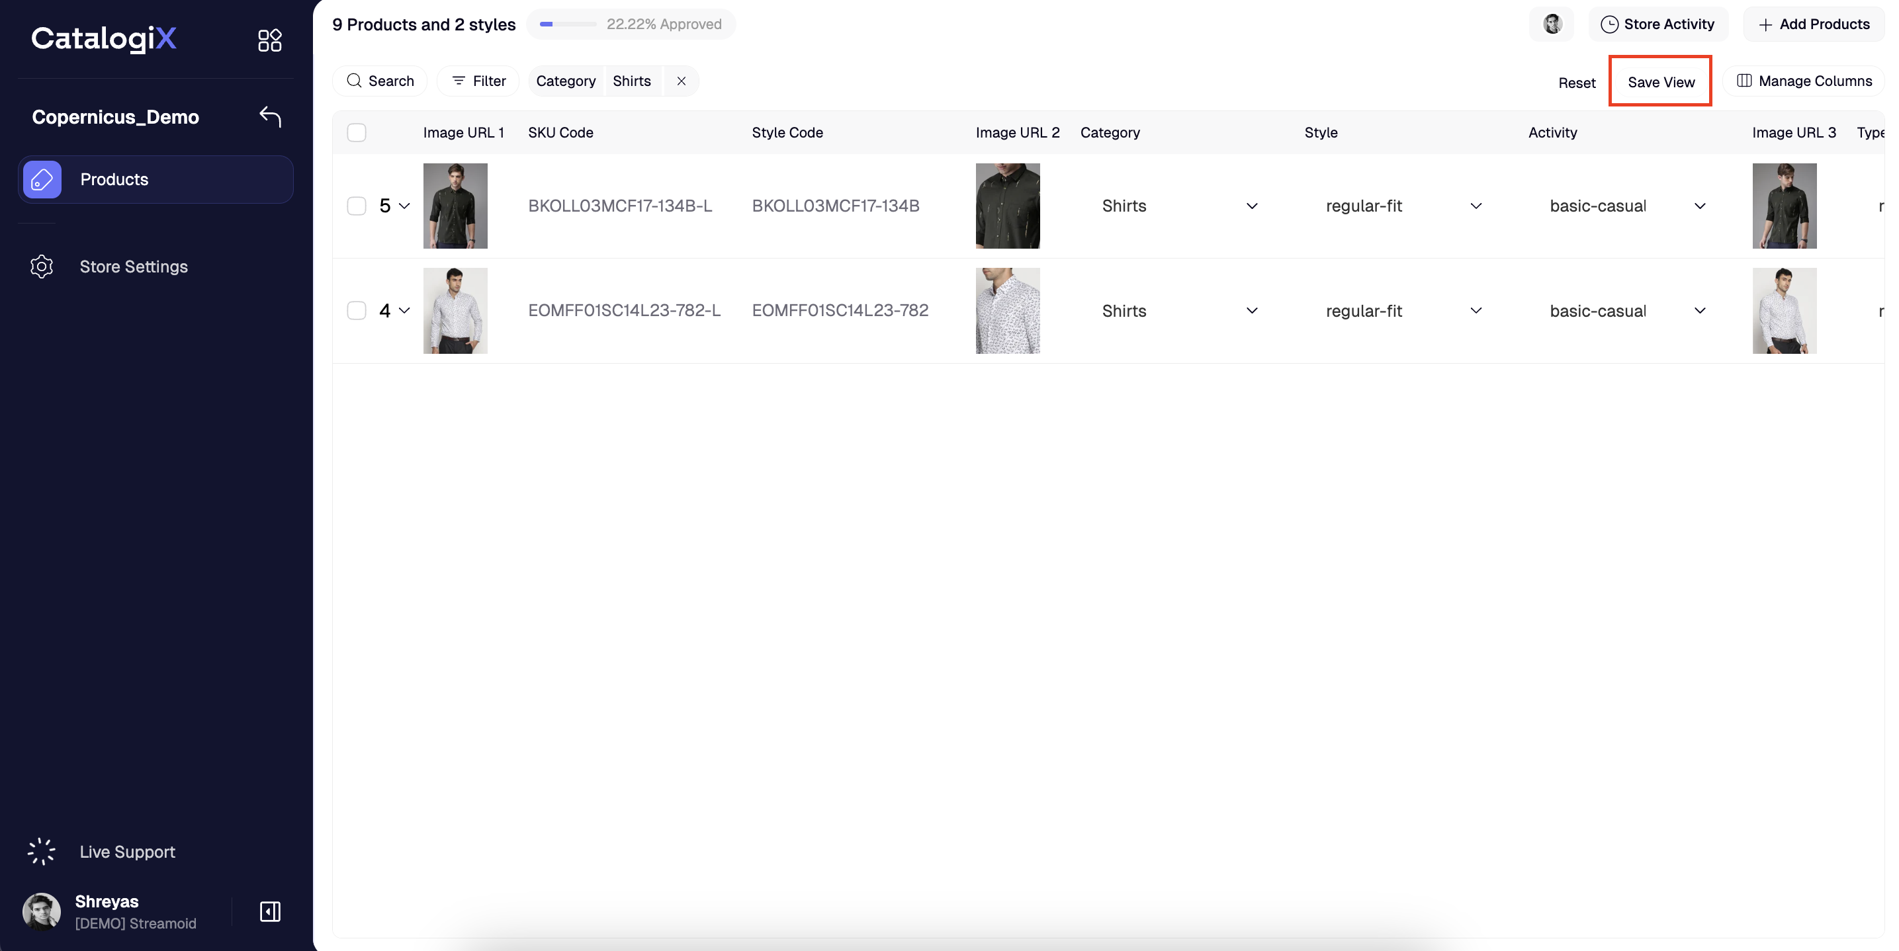
Task: Expand the 5 variants chevron in the first row
Action: tap(404, 206)
